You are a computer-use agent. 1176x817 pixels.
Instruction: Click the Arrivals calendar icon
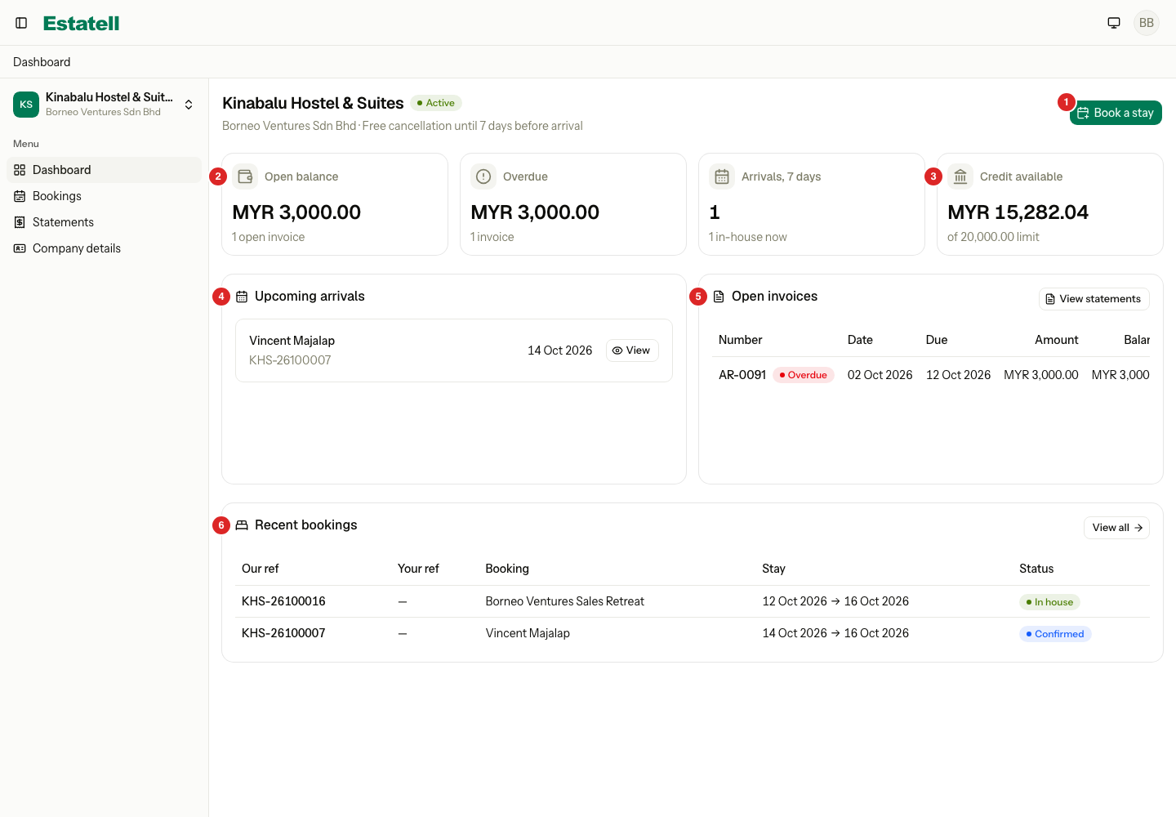(722, 176)
